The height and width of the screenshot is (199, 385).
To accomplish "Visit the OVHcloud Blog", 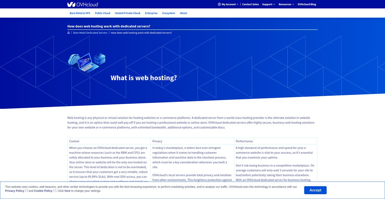I will point(307,4).
